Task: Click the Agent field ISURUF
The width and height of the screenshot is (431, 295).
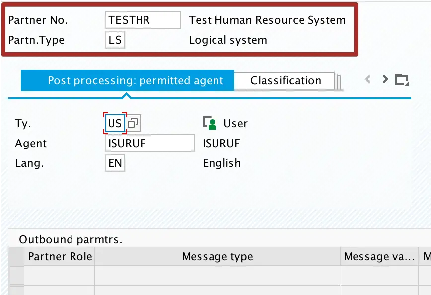Action: point(150,143)
